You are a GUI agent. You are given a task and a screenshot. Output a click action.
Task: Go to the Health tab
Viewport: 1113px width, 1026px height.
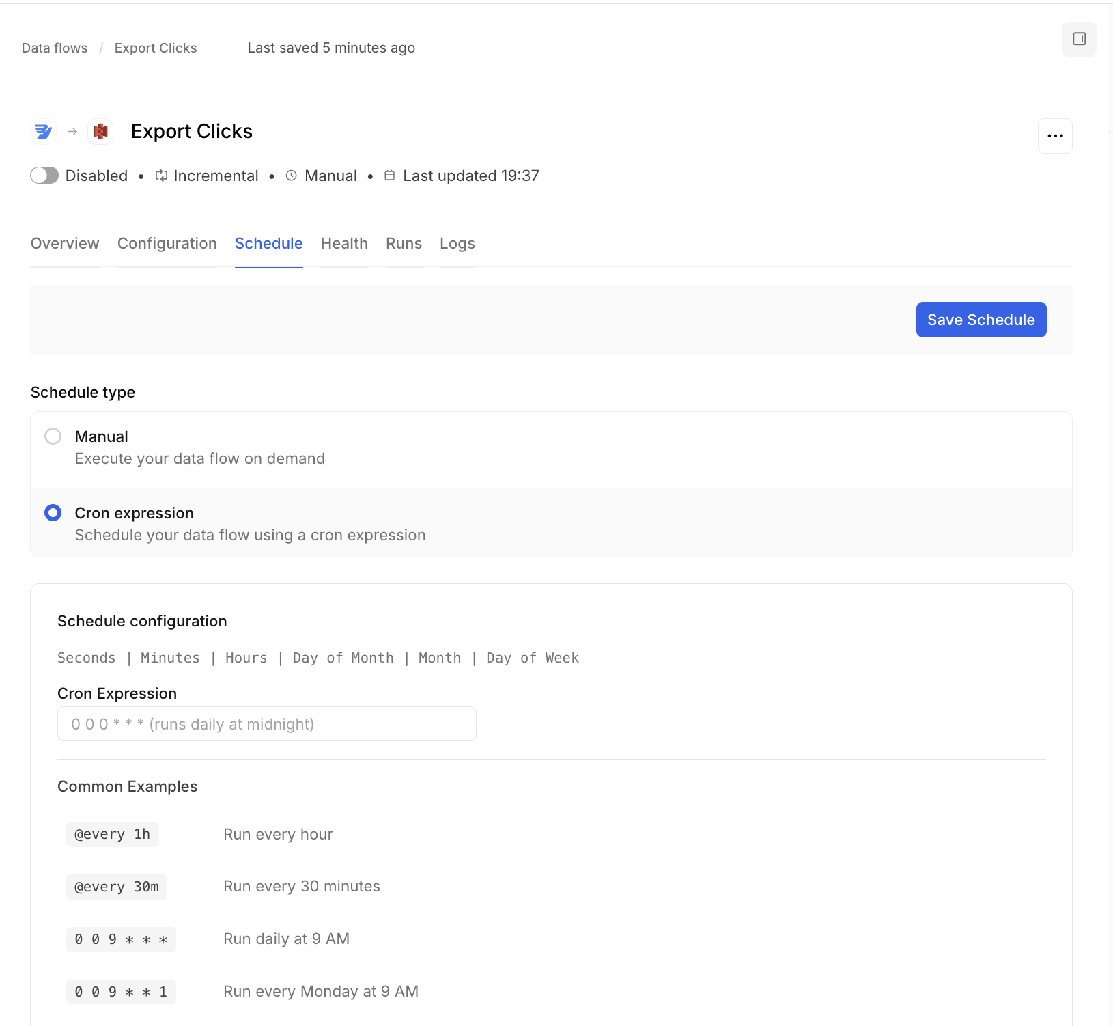tap(344, 244)
